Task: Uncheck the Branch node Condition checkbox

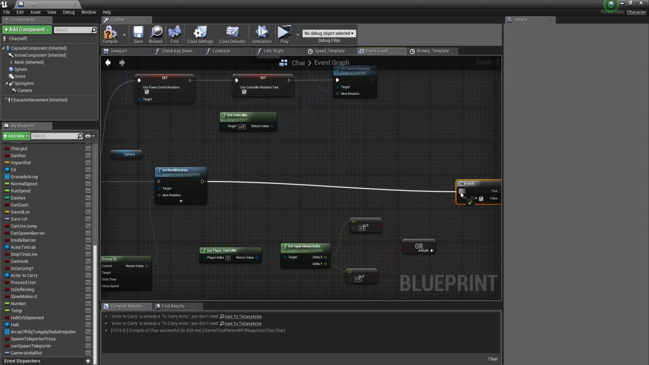Action: coord(481,199)
